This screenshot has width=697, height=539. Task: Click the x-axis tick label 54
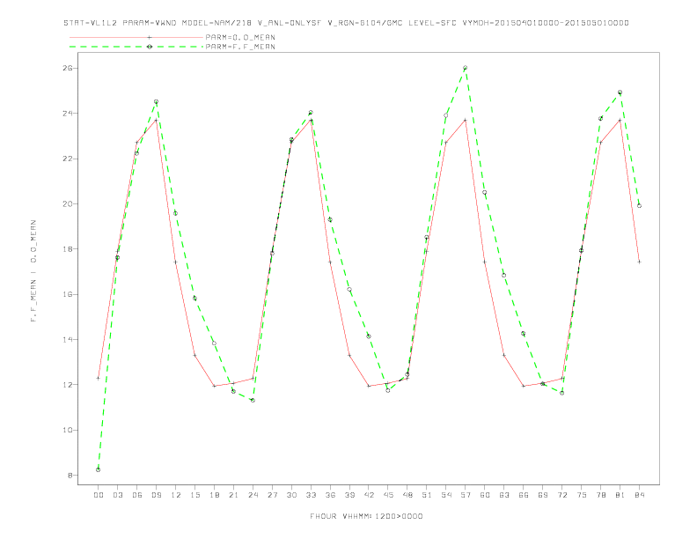446,495
